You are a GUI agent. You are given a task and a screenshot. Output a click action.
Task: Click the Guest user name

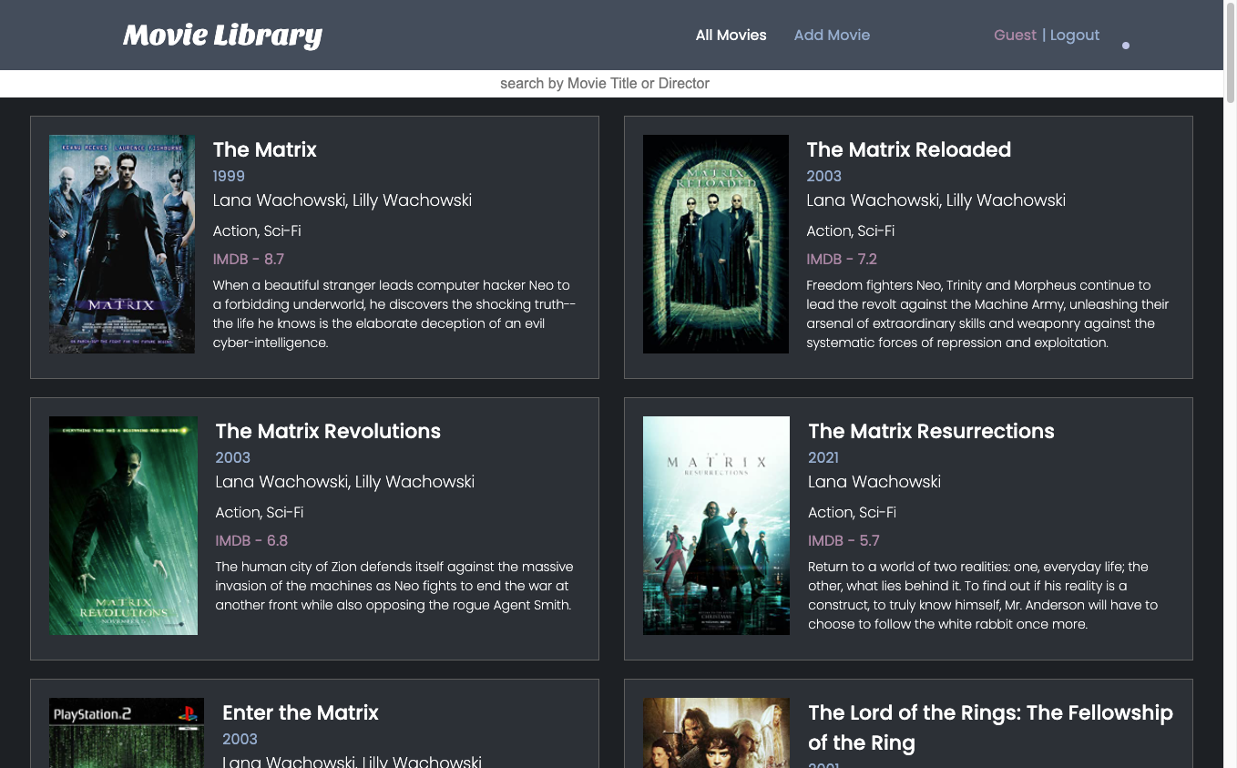coord(1015,36)
